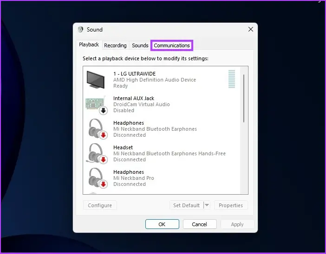
Task: Click the LG ULTRAWIDE monitor icon
Action: [x=96, y=80]
